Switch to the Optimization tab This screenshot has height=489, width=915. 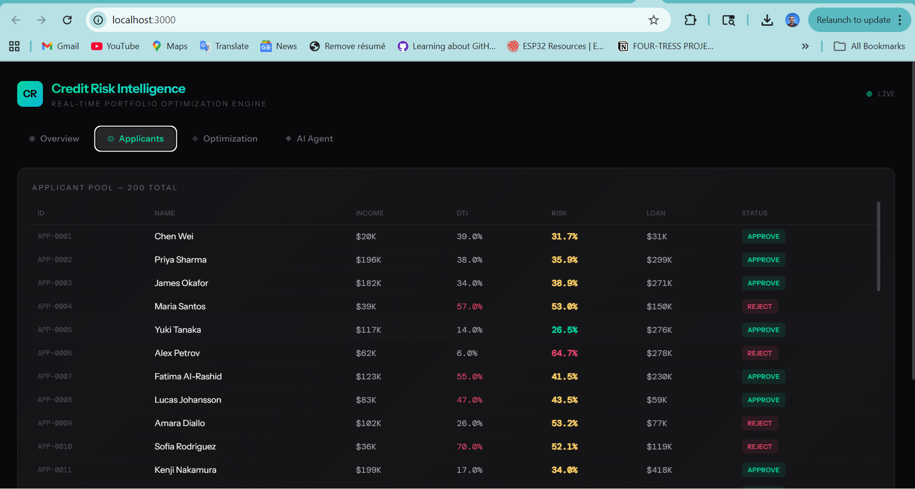pyautogui.click(x=225, y=139)
